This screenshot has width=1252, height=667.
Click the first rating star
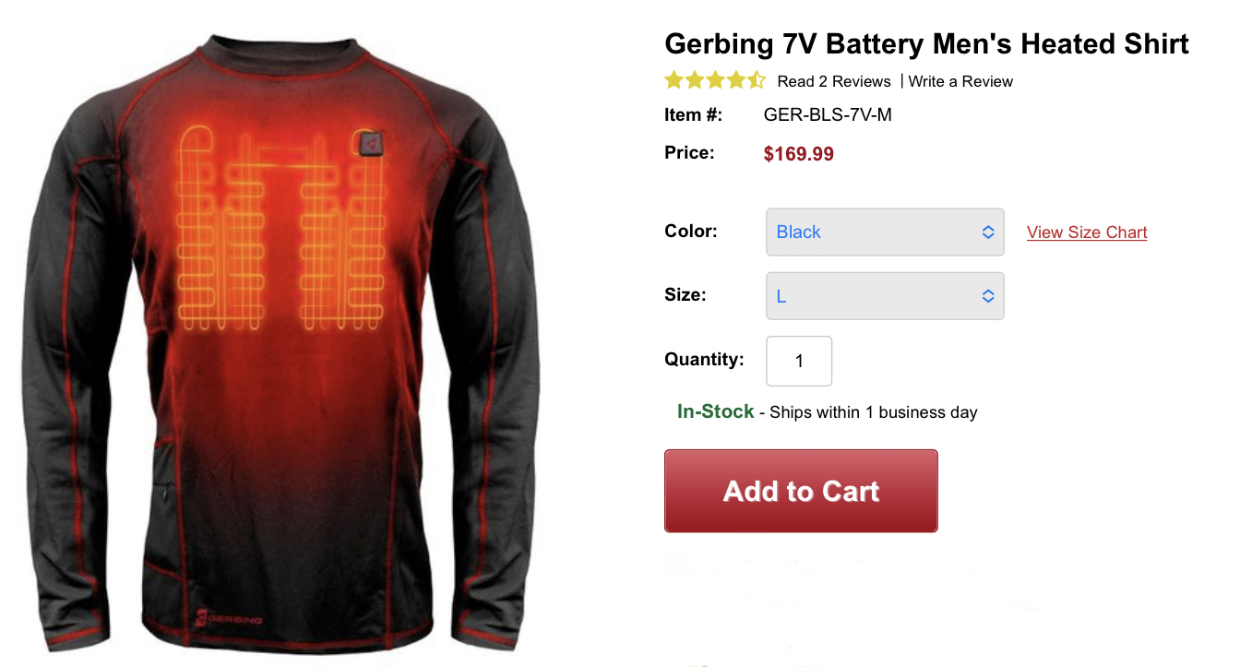(674, 80)
